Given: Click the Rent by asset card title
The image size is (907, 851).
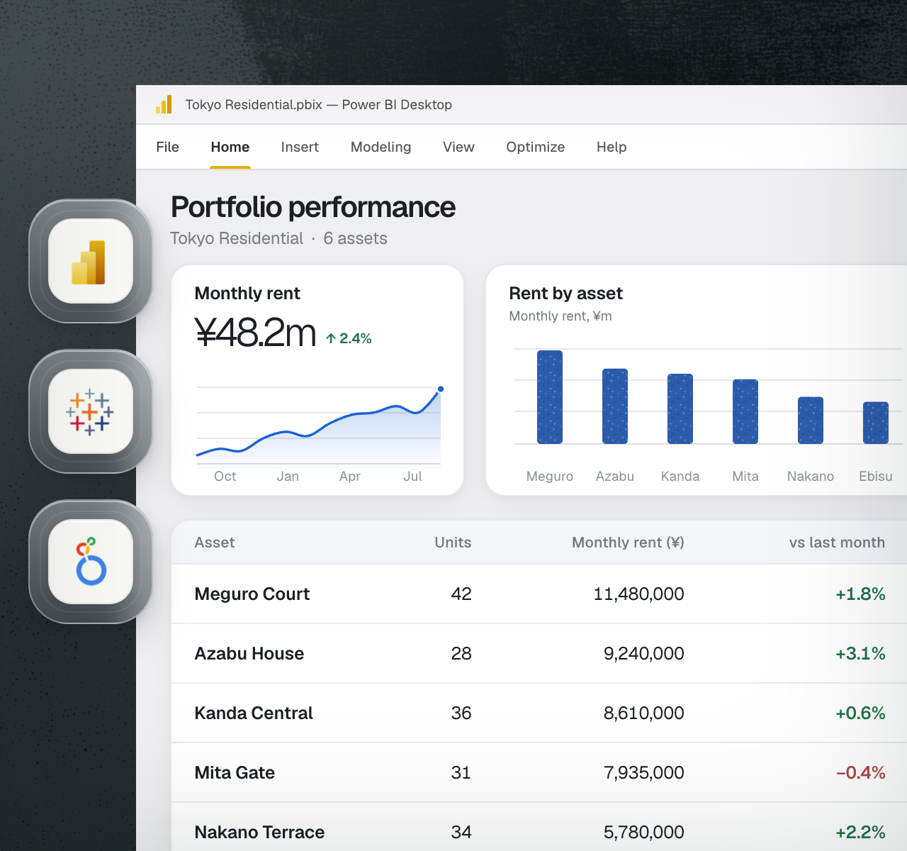Looking at the screenshot, I should 565,294.
